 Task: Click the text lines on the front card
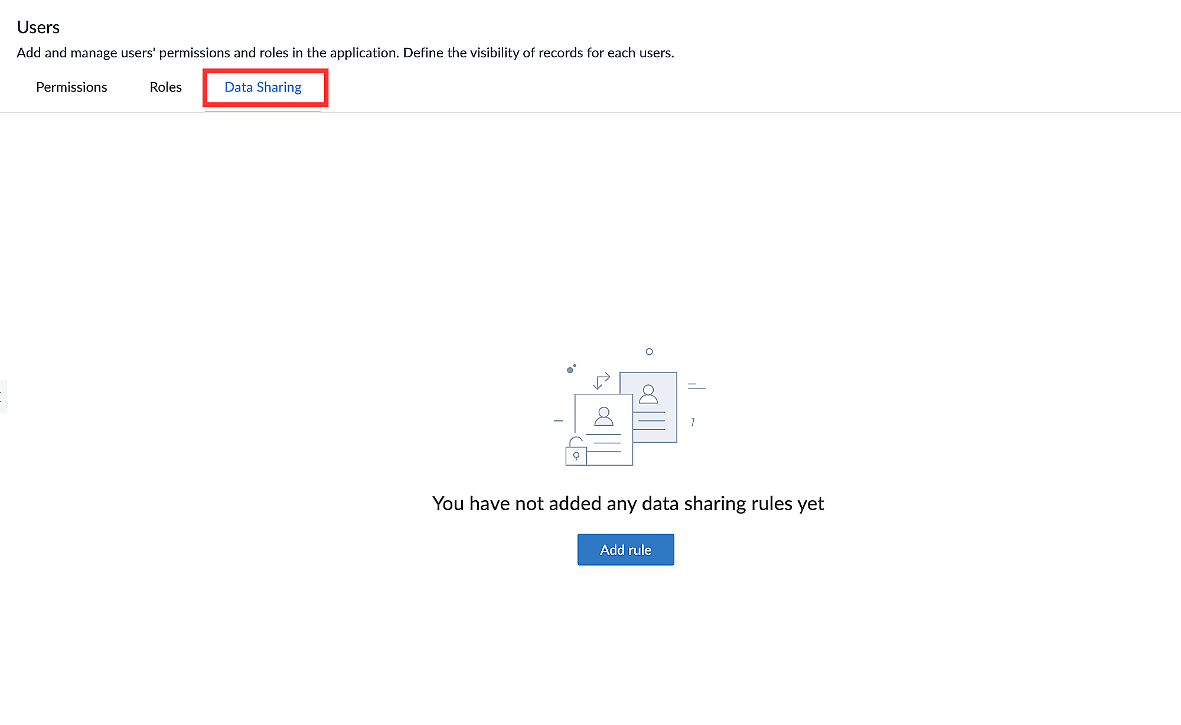point(607,443)
